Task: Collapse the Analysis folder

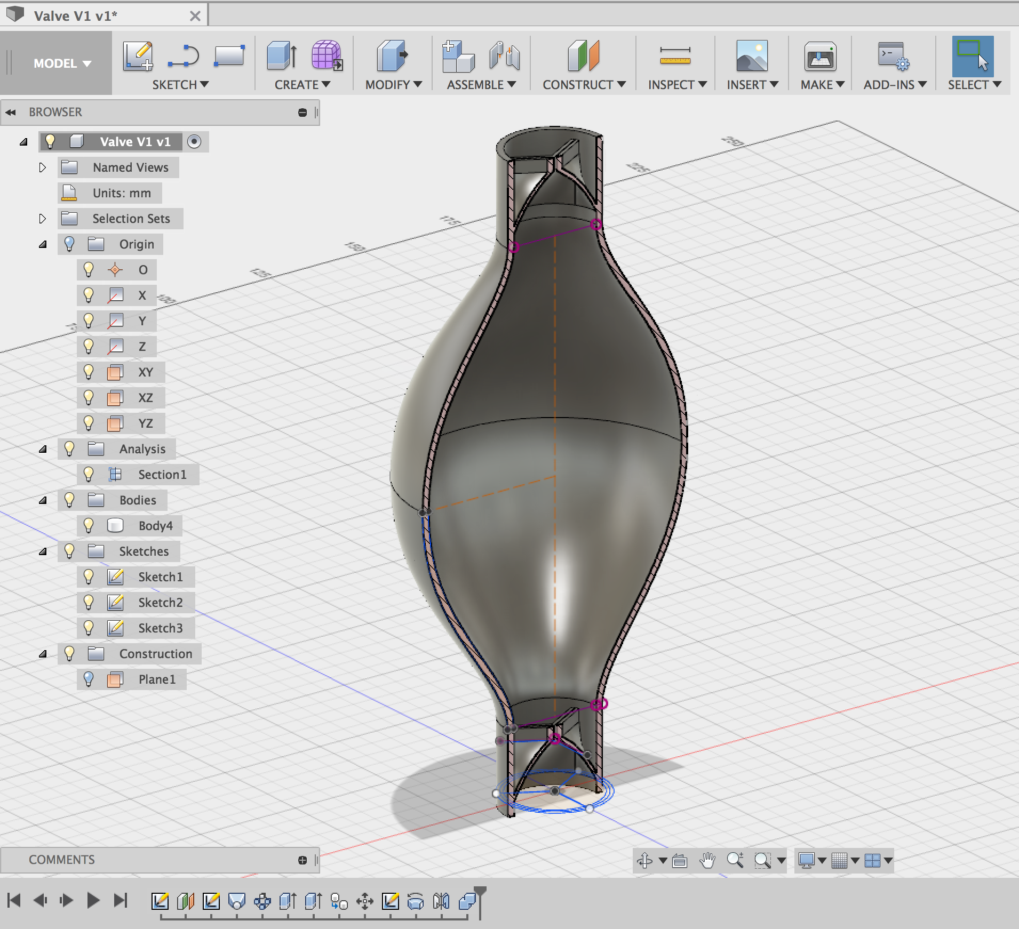Action: pos(43,449)
